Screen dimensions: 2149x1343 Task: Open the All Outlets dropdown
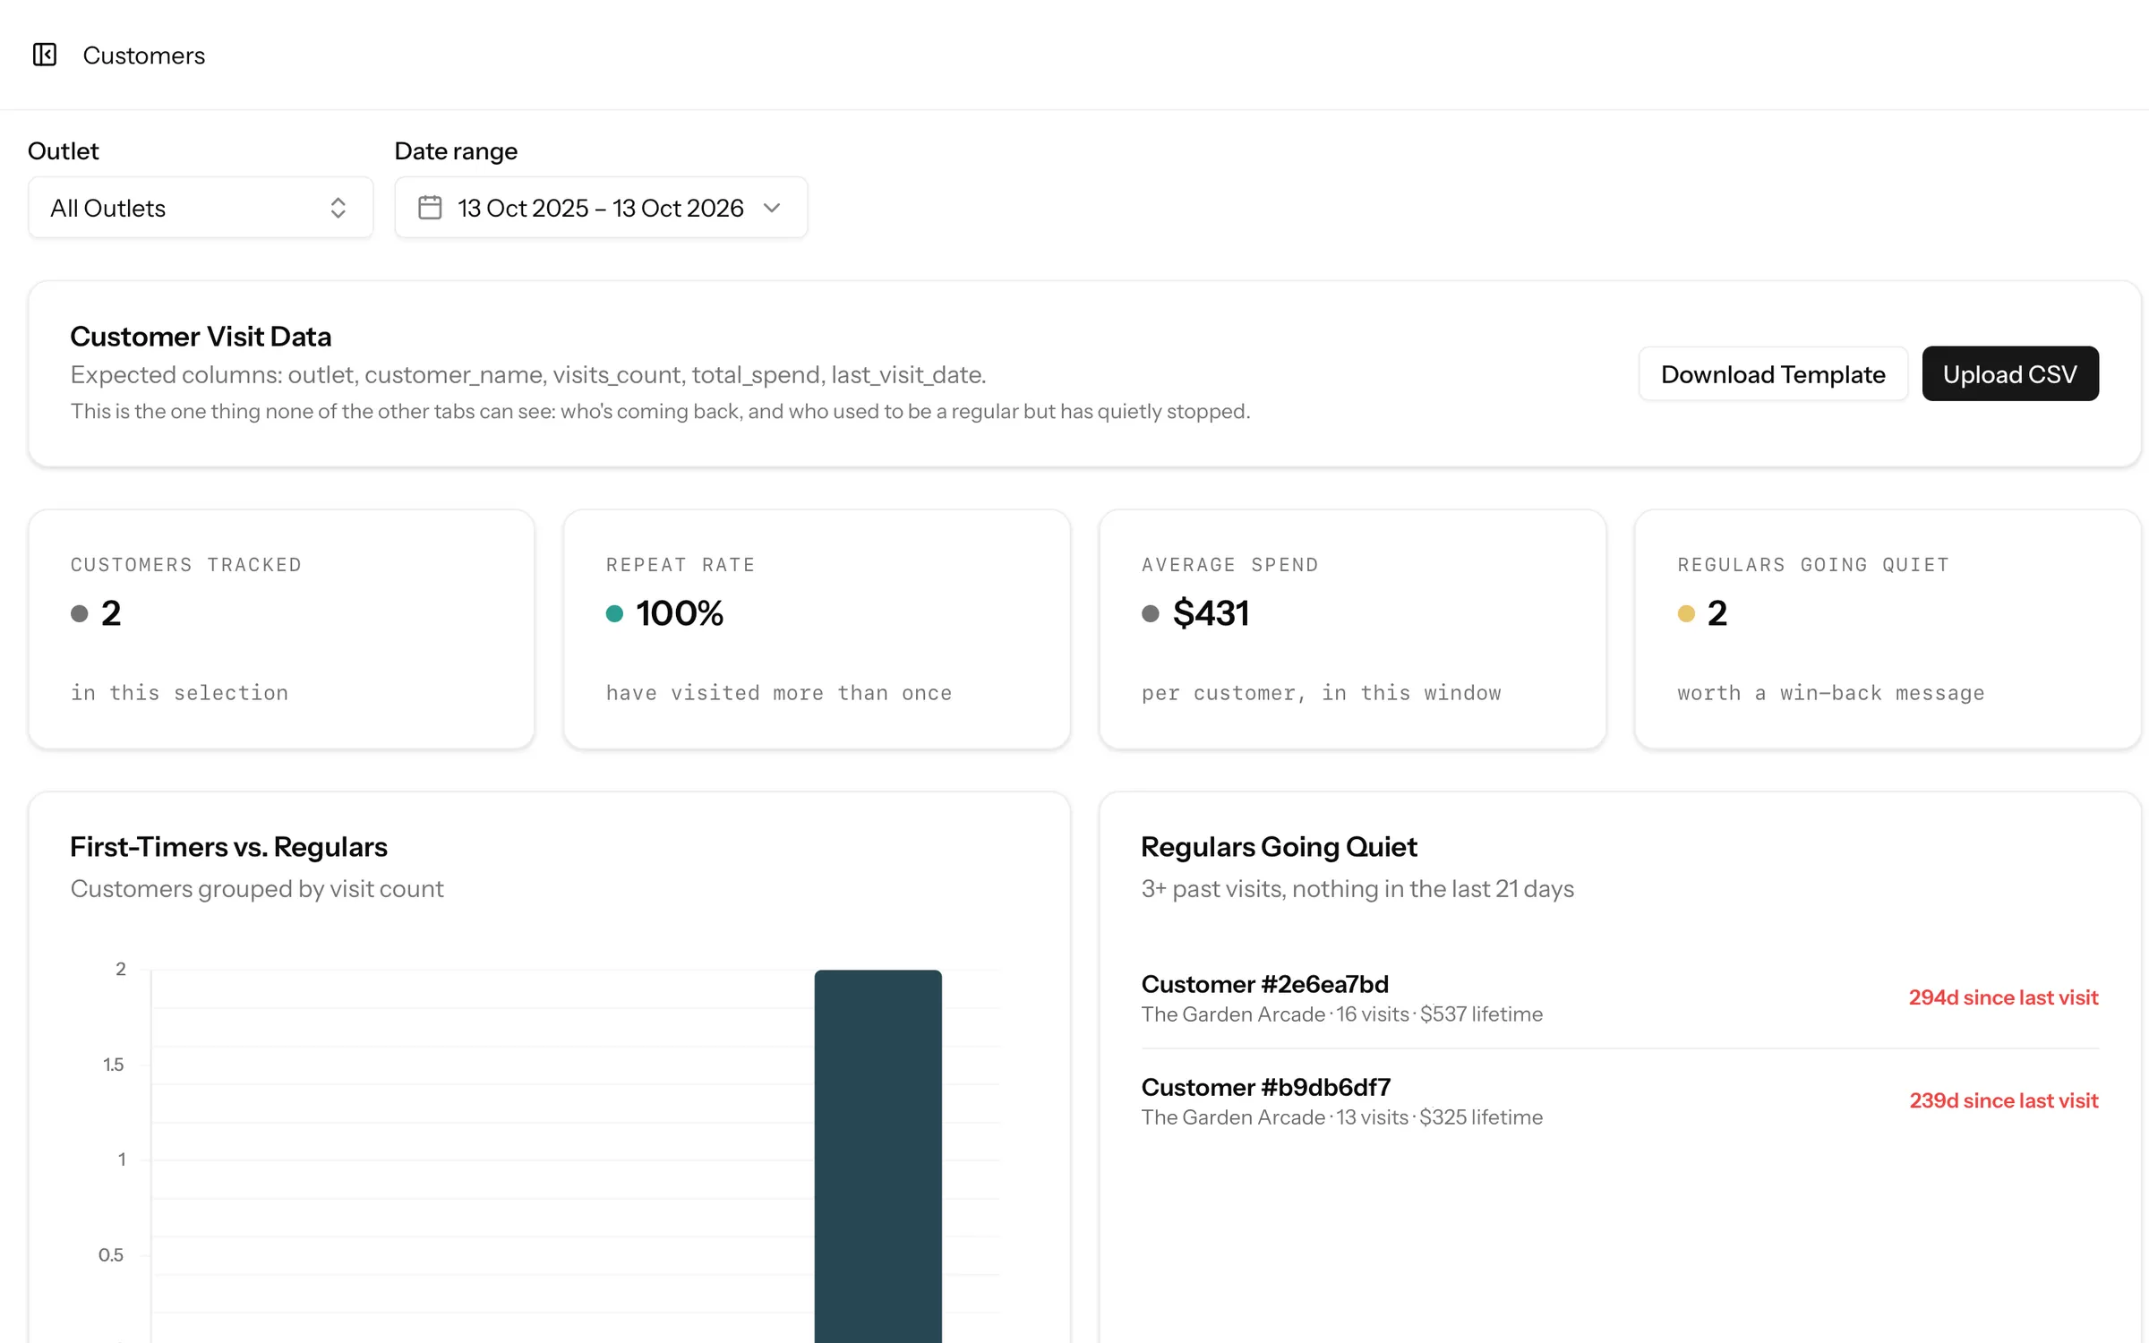point(201,208)
